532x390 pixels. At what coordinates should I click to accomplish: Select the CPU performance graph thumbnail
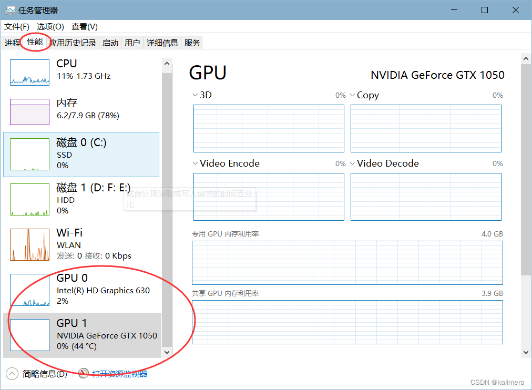29,73
